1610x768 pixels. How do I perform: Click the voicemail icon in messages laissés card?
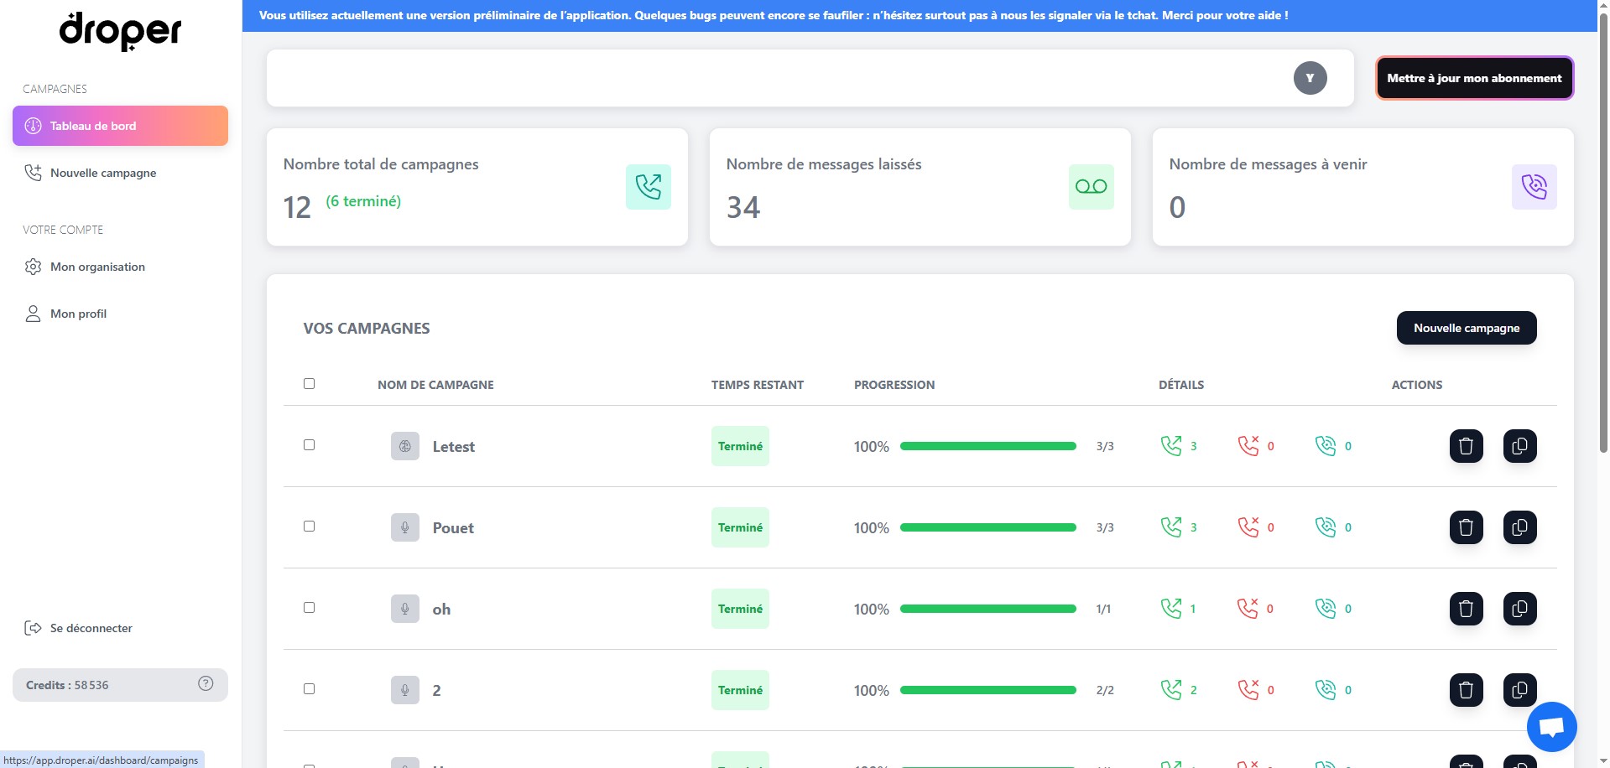[1091, 186]
